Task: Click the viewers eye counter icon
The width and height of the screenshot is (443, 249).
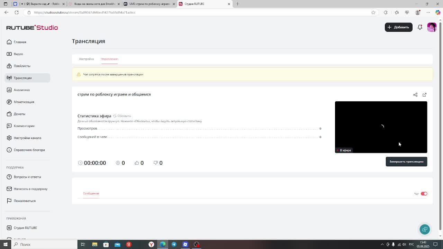Action: tap(118, 163)
